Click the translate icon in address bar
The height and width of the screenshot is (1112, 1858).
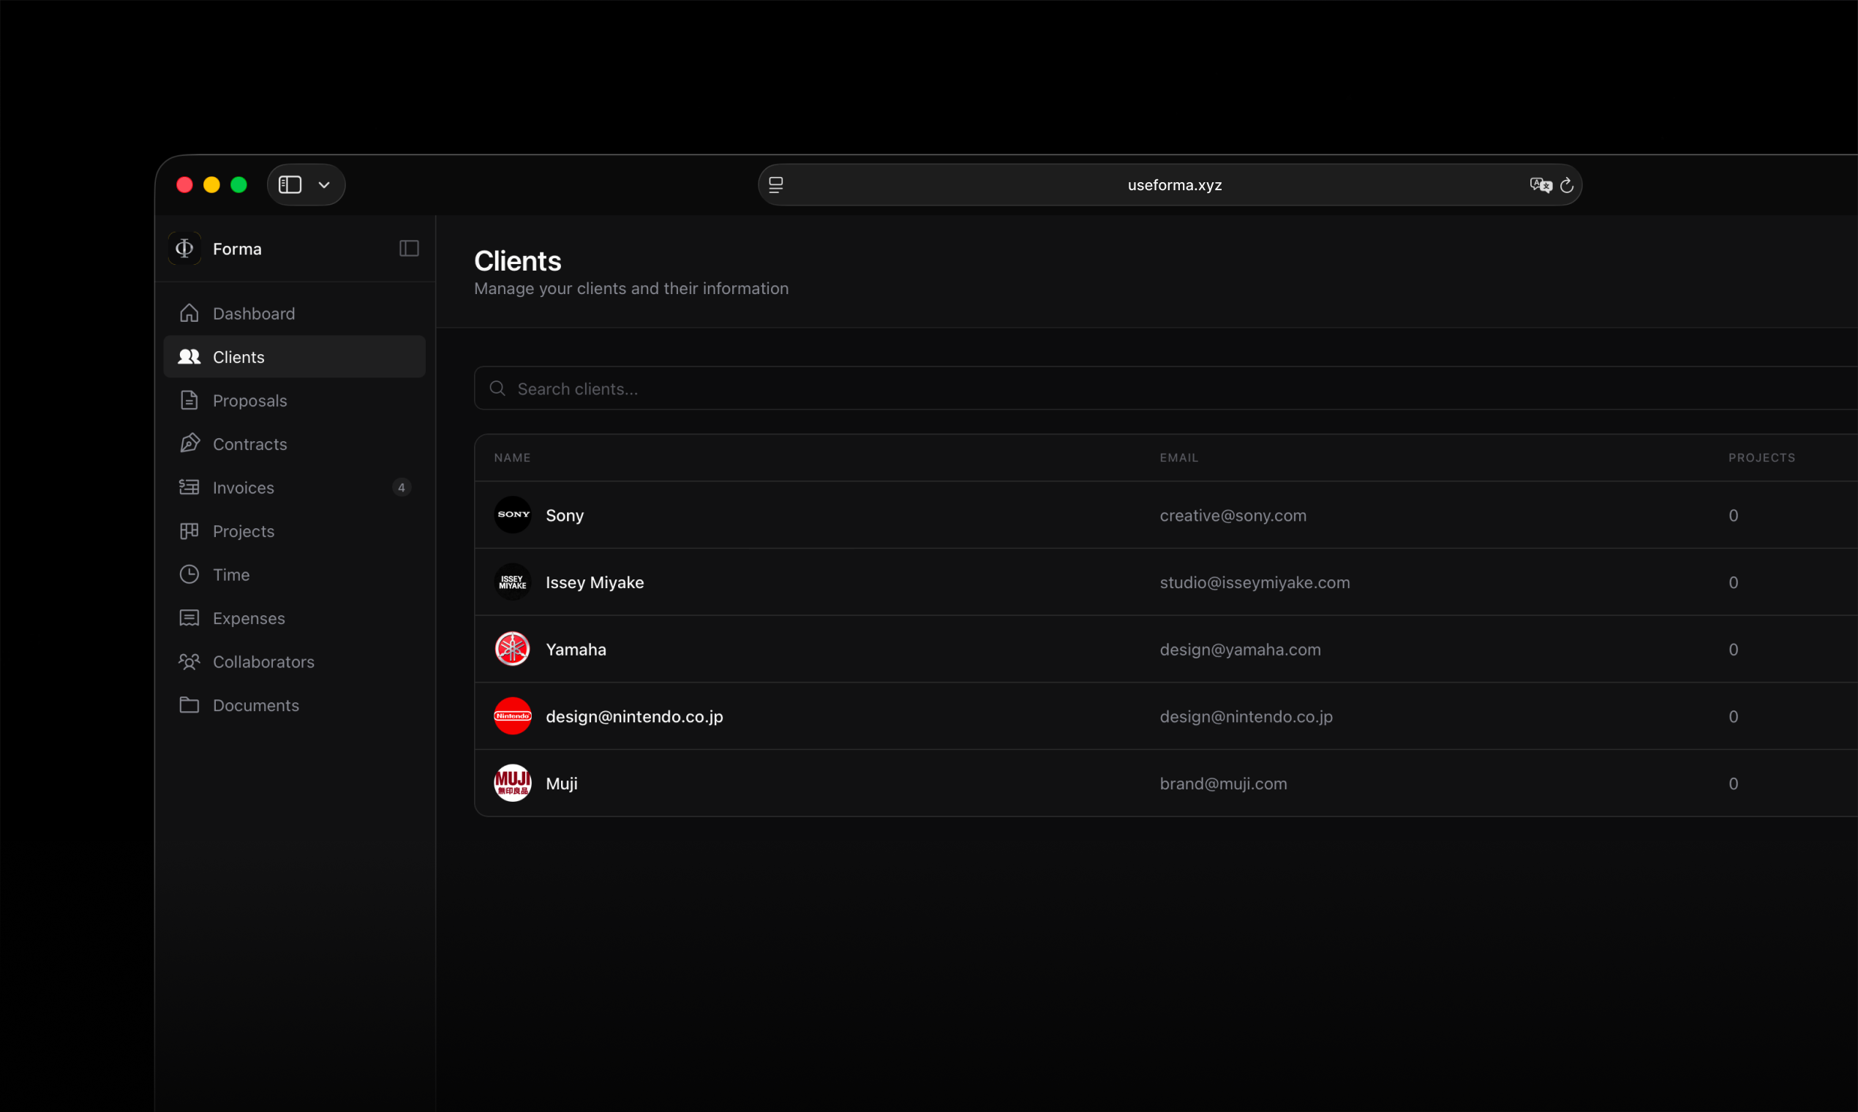click(1541, 185)
